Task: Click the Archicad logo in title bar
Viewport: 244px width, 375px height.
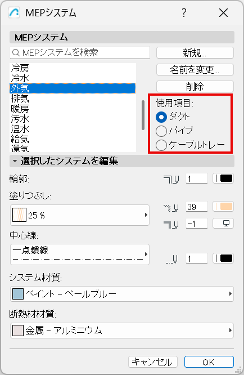Action: (x=14, y=13)
